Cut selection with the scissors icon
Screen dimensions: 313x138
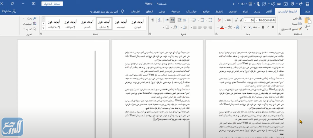click(x=300, y=18)
